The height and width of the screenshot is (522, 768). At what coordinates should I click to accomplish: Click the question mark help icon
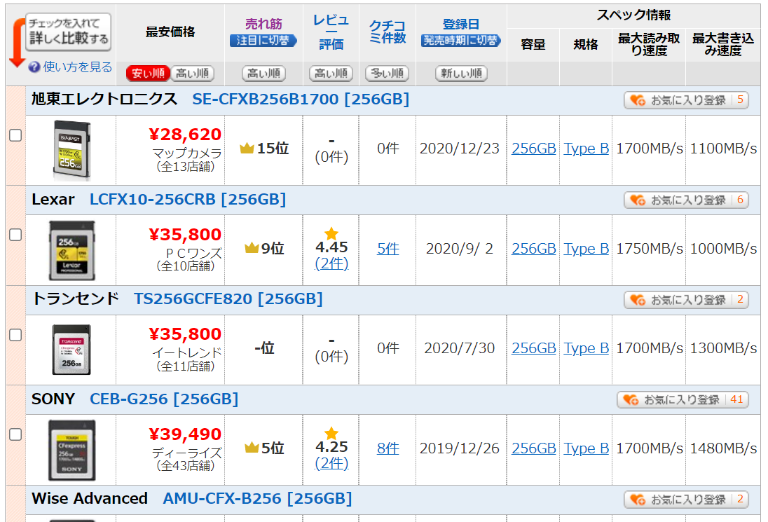point(34,67)
